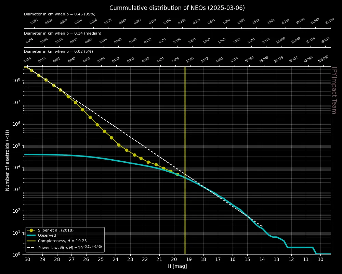
Task: Click '0.004' tick on the p = 0.14 median axis
Action: (x=29, y=41)
